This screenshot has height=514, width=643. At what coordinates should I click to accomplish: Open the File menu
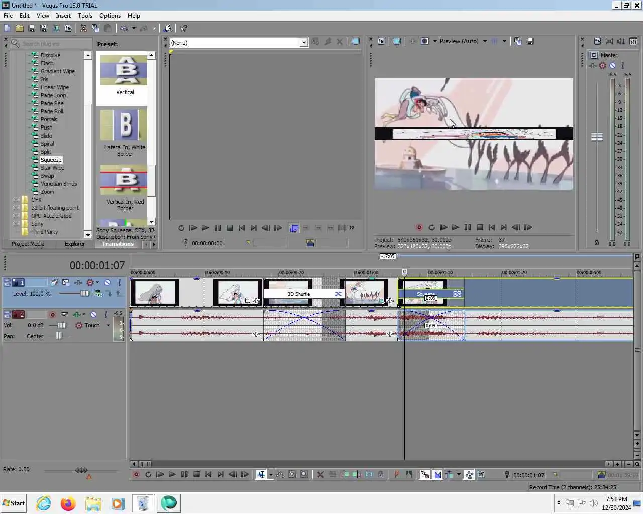click(x=8, y=16)
